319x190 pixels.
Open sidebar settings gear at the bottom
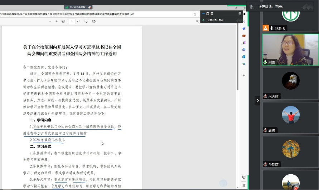click(x=244, y=185)
